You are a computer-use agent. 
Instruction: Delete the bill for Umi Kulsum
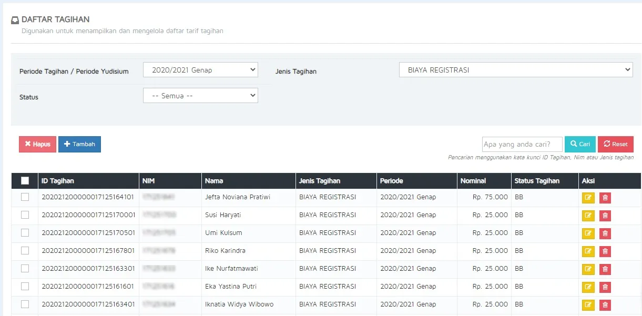pyautogui.click(x=605, y=233)
